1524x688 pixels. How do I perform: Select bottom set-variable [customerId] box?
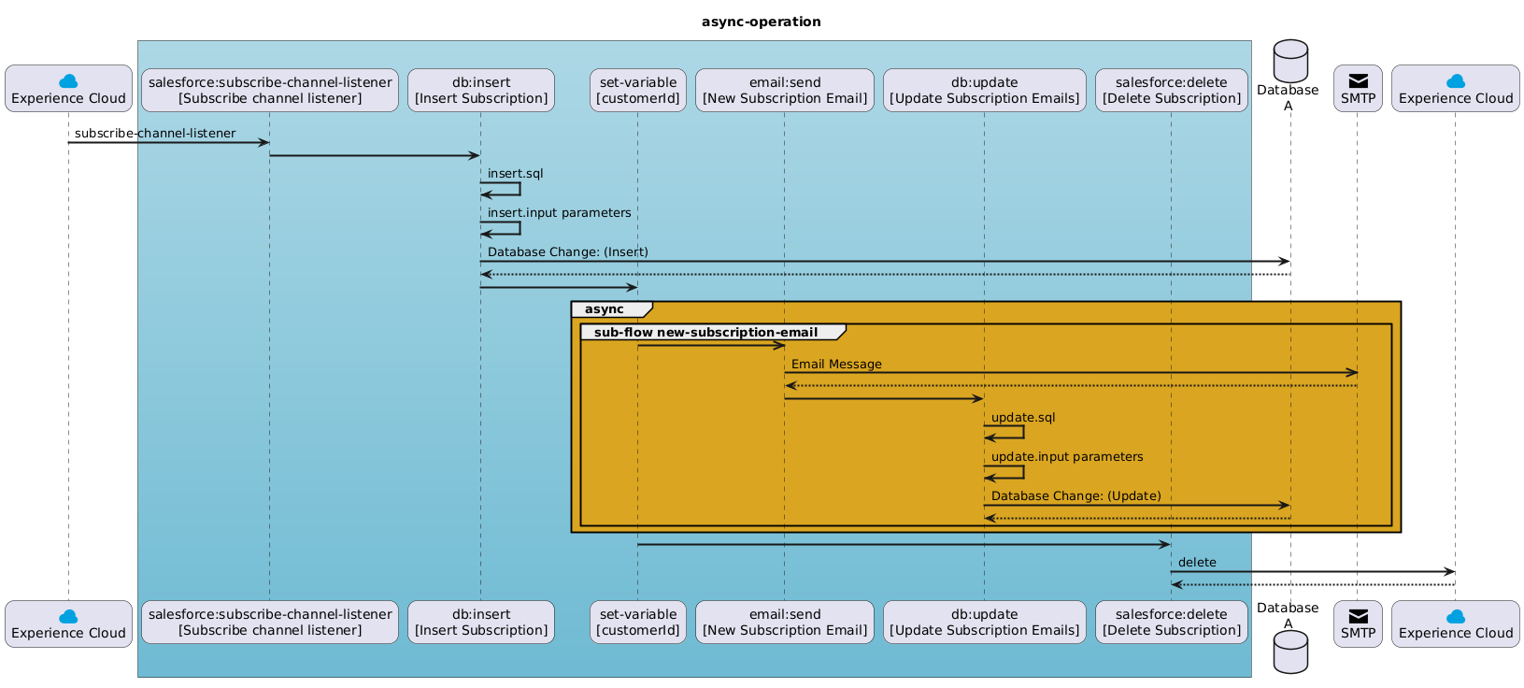click(x=638, y=623)
